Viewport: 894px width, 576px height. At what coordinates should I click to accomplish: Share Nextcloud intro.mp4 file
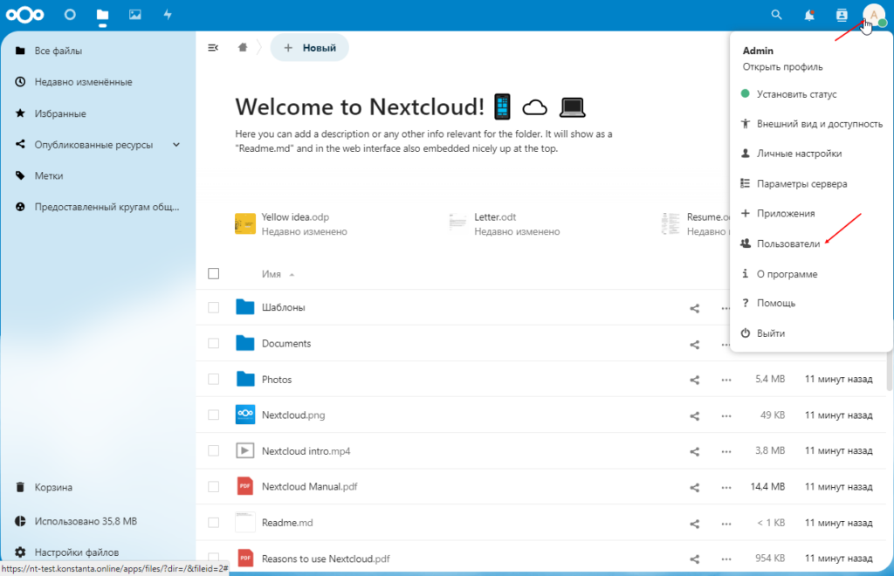click(x=694, y=451)
